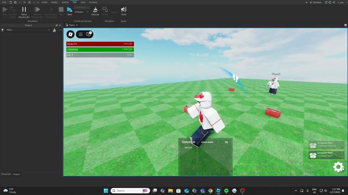Click the open/import icon beside New file
The image size is (348, 195).
coord(15,2)
